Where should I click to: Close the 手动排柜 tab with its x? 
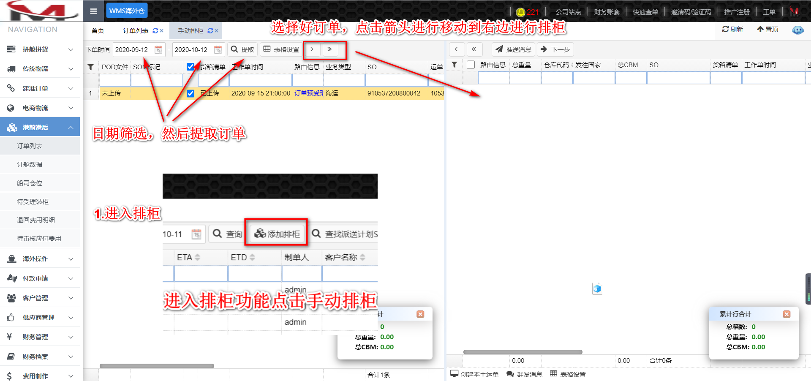[x=216, y=31]
